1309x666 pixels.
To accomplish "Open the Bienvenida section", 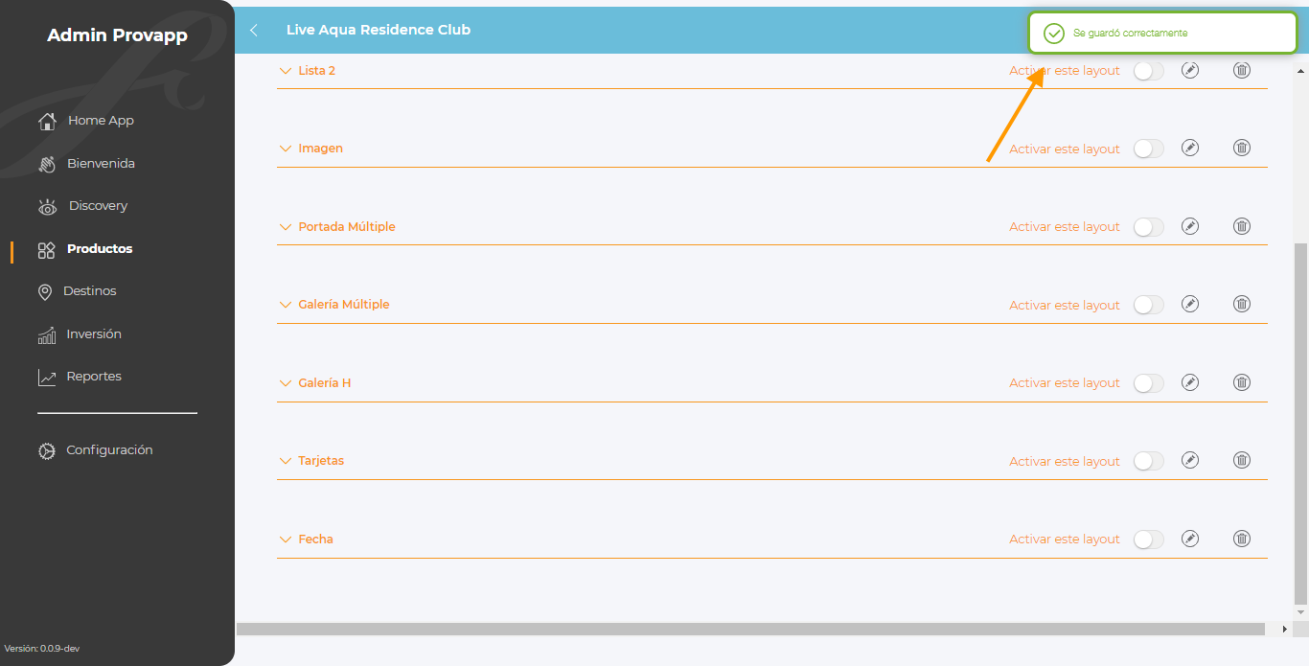I will tap(101, 164).
